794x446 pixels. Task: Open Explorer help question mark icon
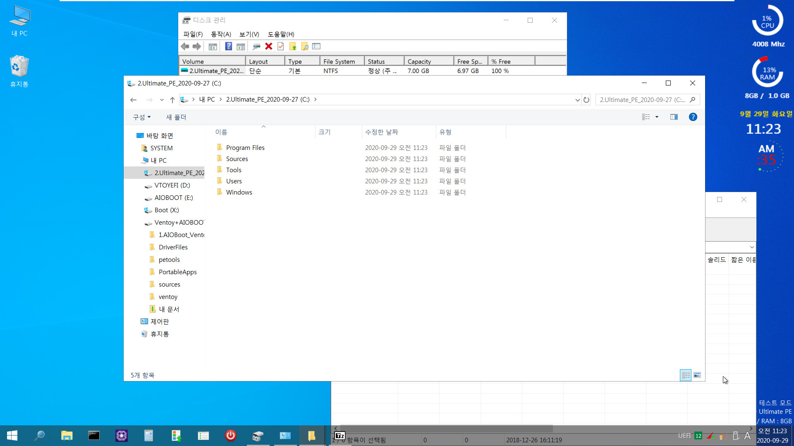click(693, 117)
